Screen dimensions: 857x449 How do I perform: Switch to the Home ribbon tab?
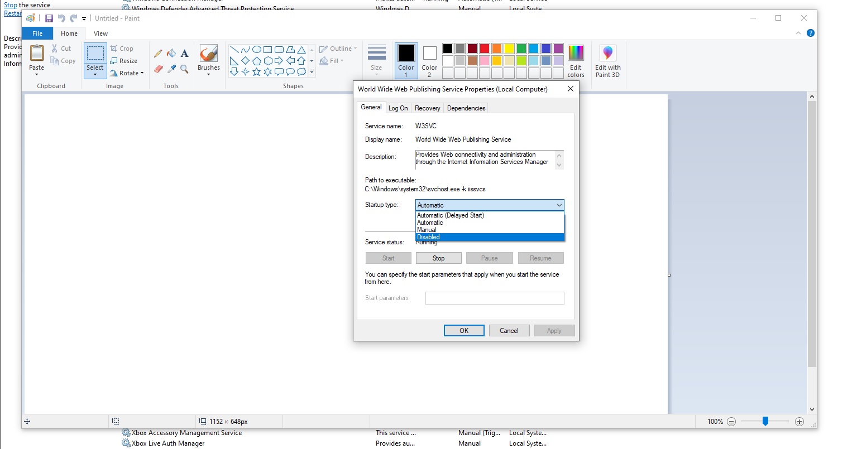click(x=69, y=33)
